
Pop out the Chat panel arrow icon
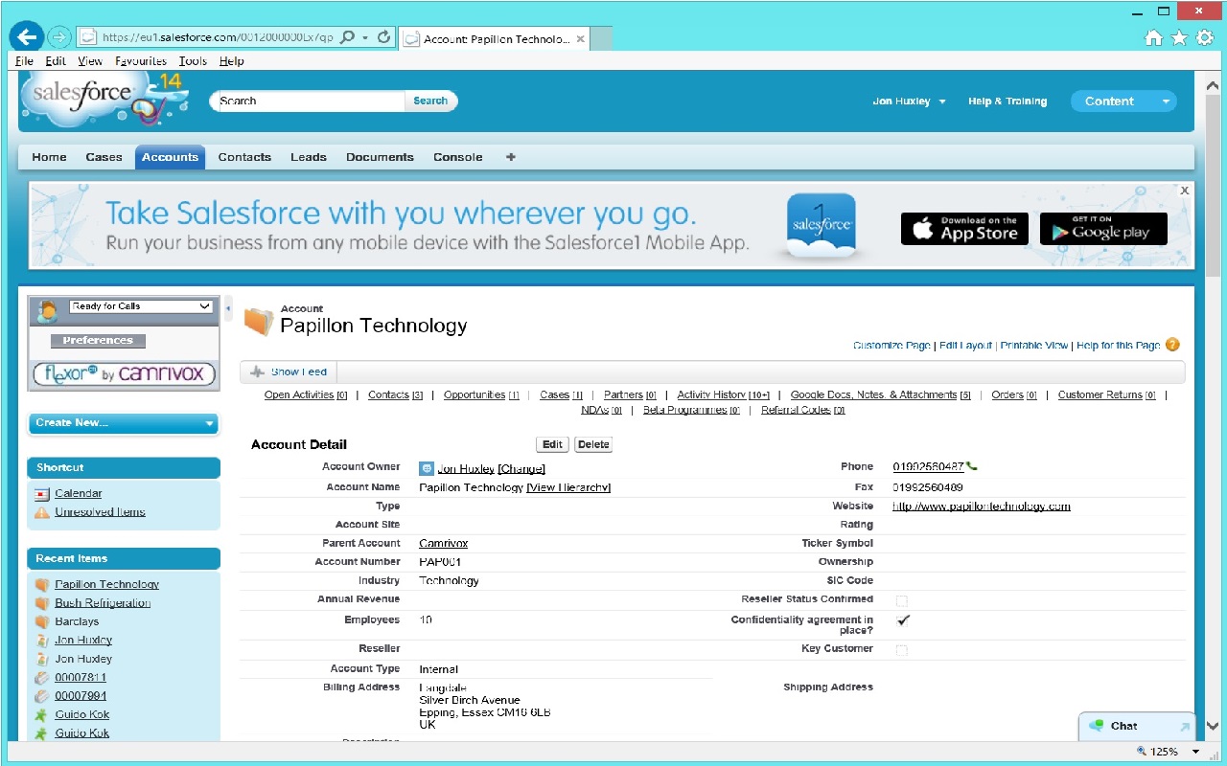[x=1185, y=727]
